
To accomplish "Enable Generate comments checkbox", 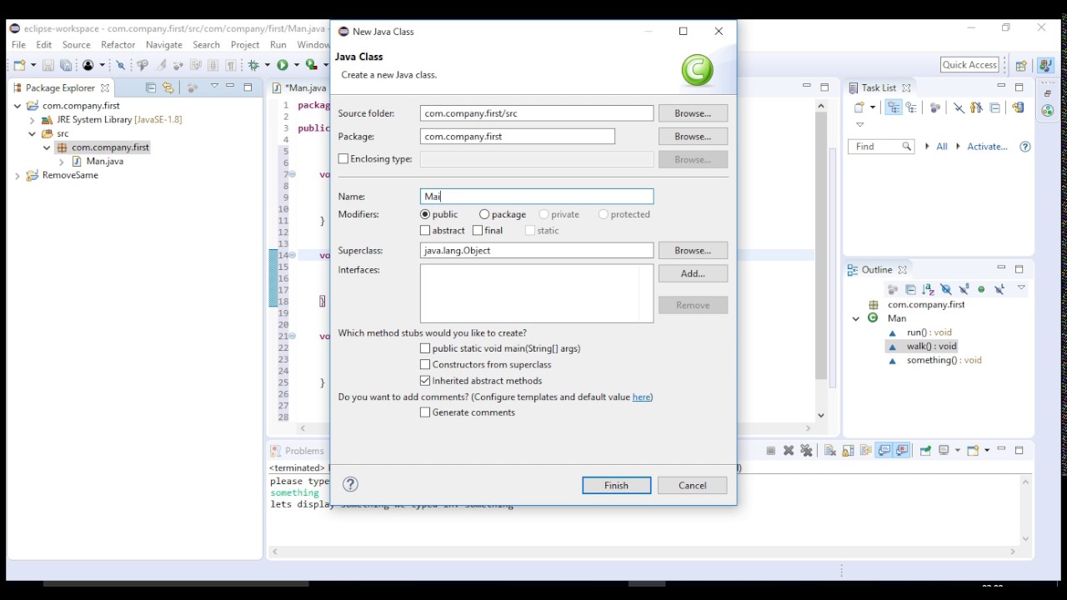I will point(425,412).
